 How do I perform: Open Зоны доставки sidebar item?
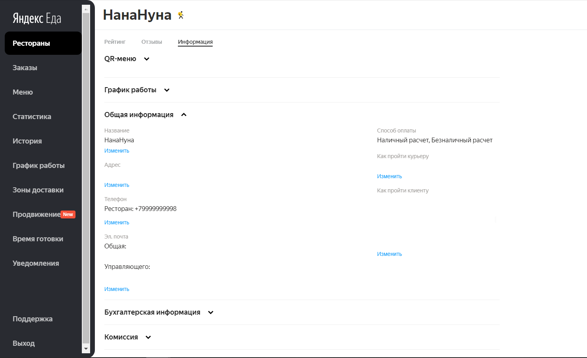click(x=38, y=190)
